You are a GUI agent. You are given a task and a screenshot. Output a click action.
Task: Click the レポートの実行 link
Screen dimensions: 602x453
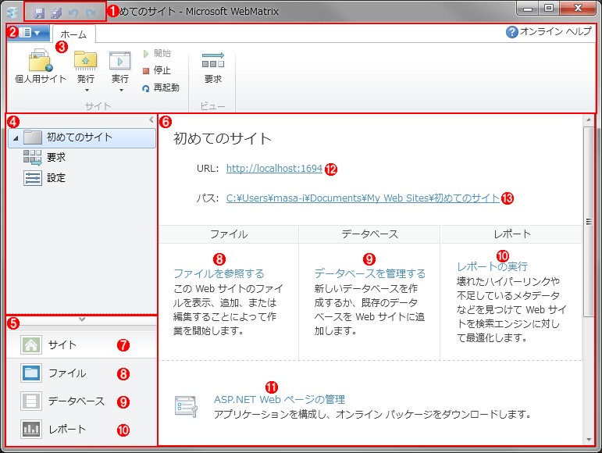pyautogui.click(x=492, y=266)
